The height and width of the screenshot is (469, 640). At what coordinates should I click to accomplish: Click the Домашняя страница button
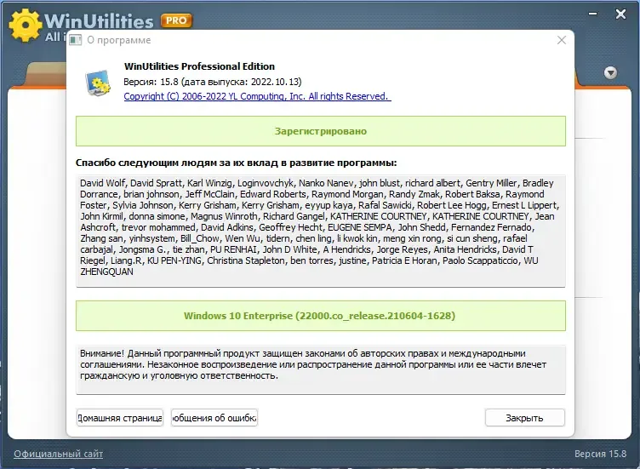120,418
